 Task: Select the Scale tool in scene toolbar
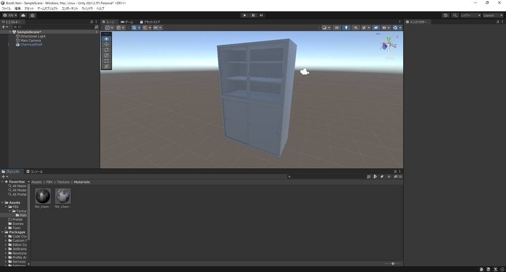pyautogui.click(x=107, y=55)
